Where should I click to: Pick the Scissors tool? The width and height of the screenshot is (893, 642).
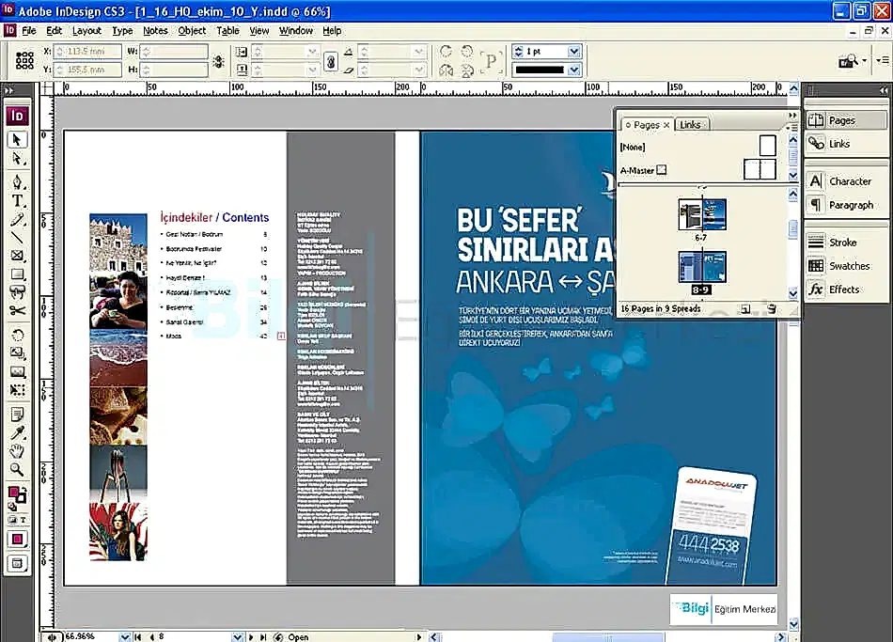(x=17, y=311)
